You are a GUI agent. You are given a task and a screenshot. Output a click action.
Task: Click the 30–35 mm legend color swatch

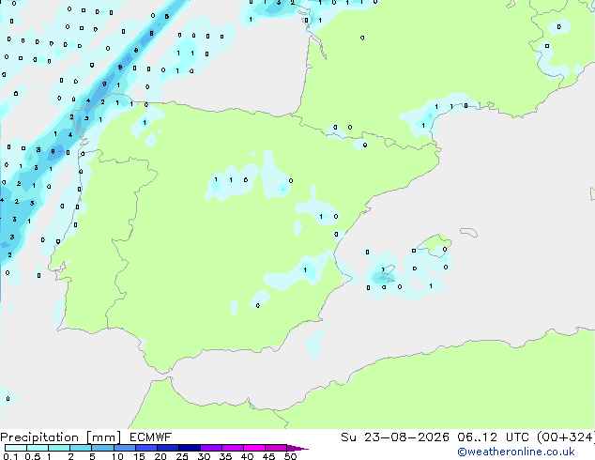point(211,448)
